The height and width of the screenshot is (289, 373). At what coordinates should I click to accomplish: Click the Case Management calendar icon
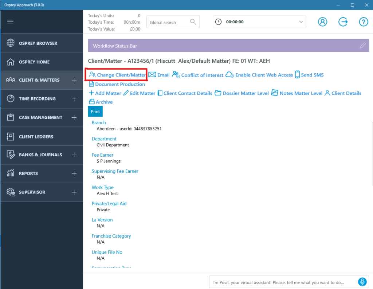(11, 117)
